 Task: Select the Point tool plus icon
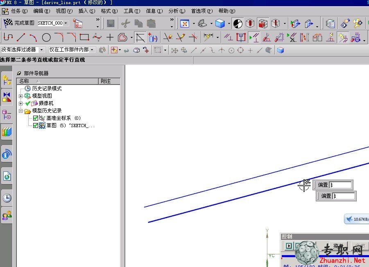pos(110,37)
